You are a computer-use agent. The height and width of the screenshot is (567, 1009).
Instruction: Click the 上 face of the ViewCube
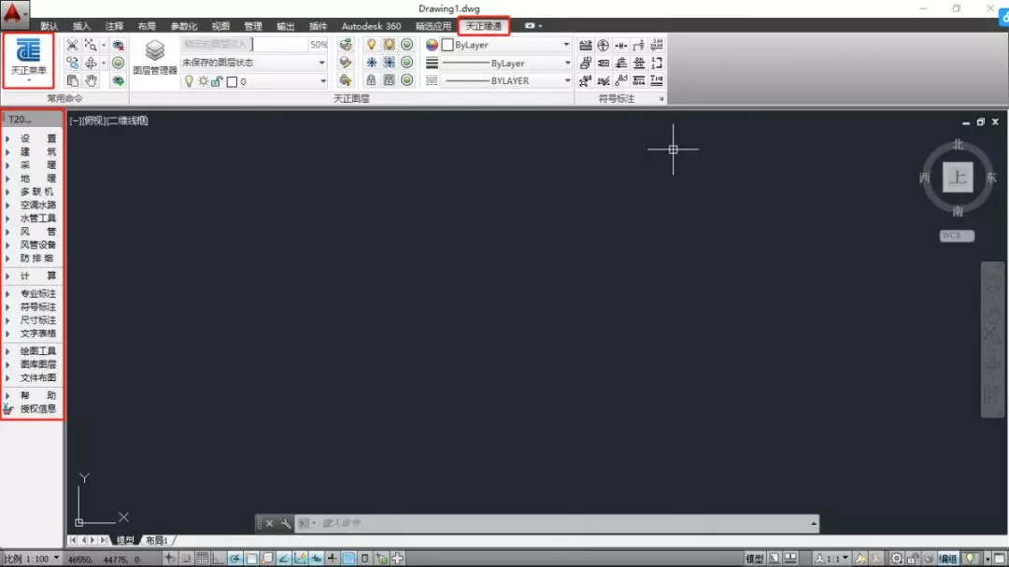(958, 177)
